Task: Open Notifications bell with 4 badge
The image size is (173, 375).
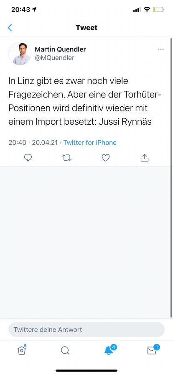Action: pos(109,349)
